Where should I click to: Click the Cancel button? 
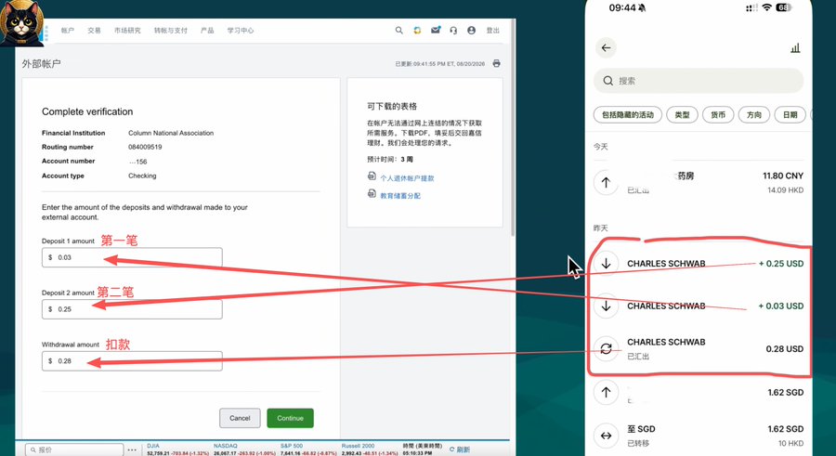click(x=240, y=418)
